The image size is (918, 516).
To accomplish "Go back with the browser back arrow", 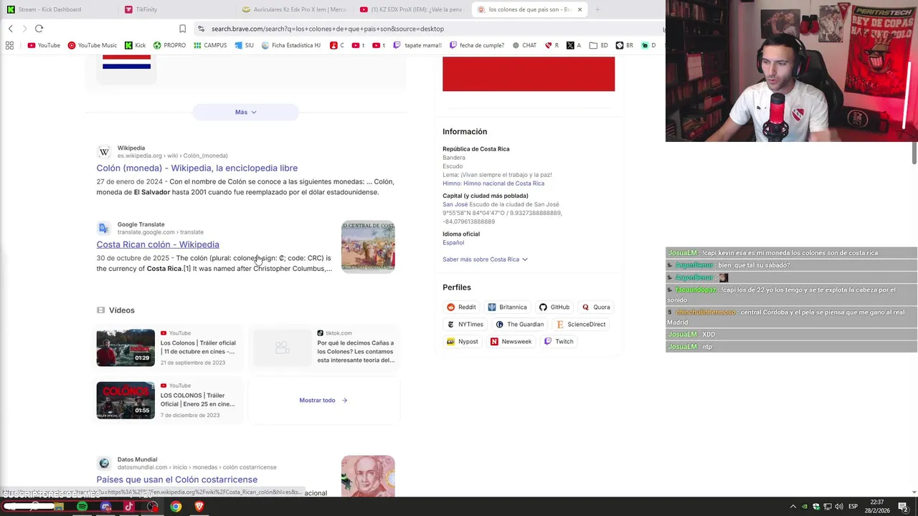I will point(11,29).
